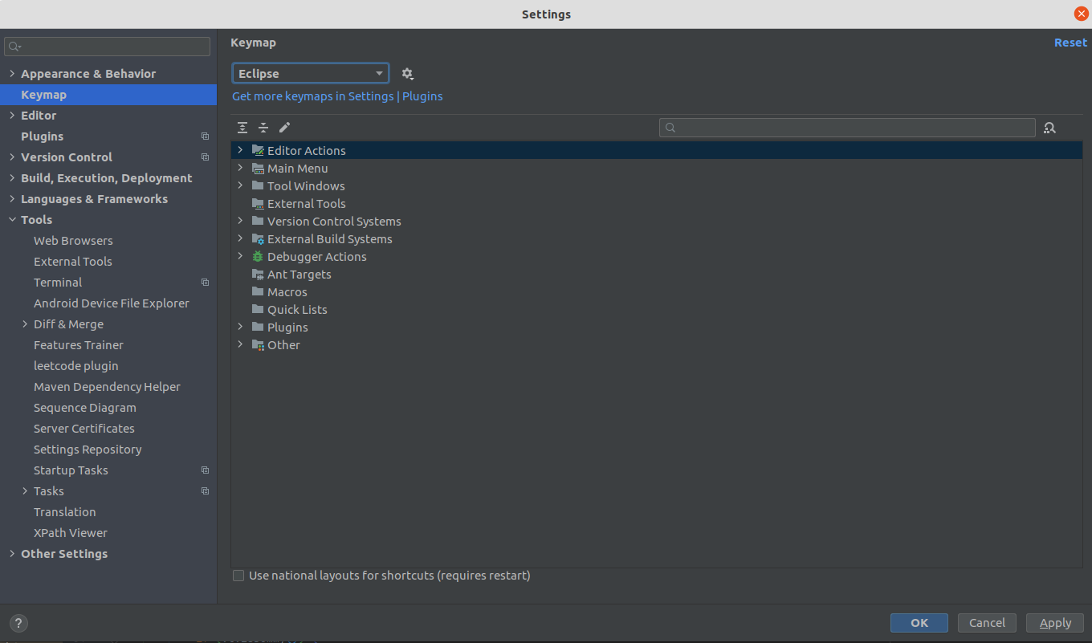Click the Reset link
This screenshot has width=1092, height=643.
[1070, 43]
